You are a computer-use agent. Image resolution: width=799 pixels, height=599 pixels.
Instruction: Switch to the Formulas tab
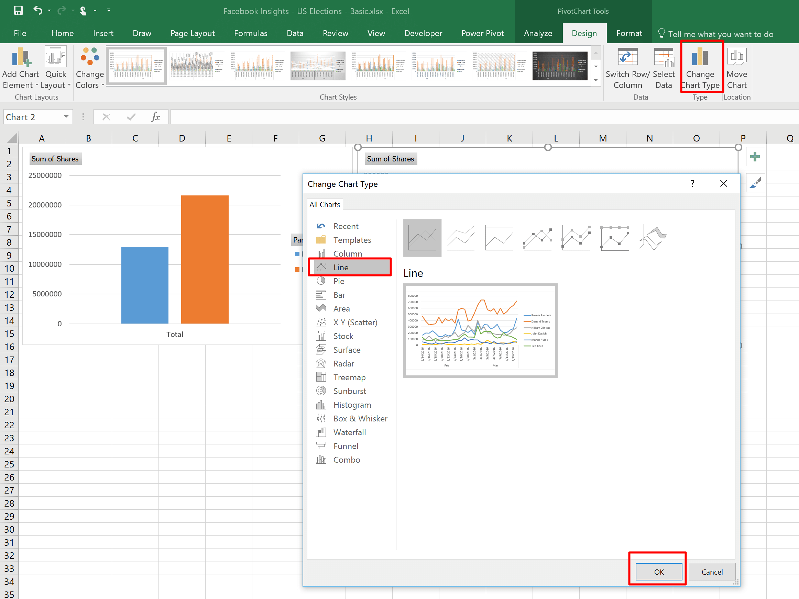(251, 33)
